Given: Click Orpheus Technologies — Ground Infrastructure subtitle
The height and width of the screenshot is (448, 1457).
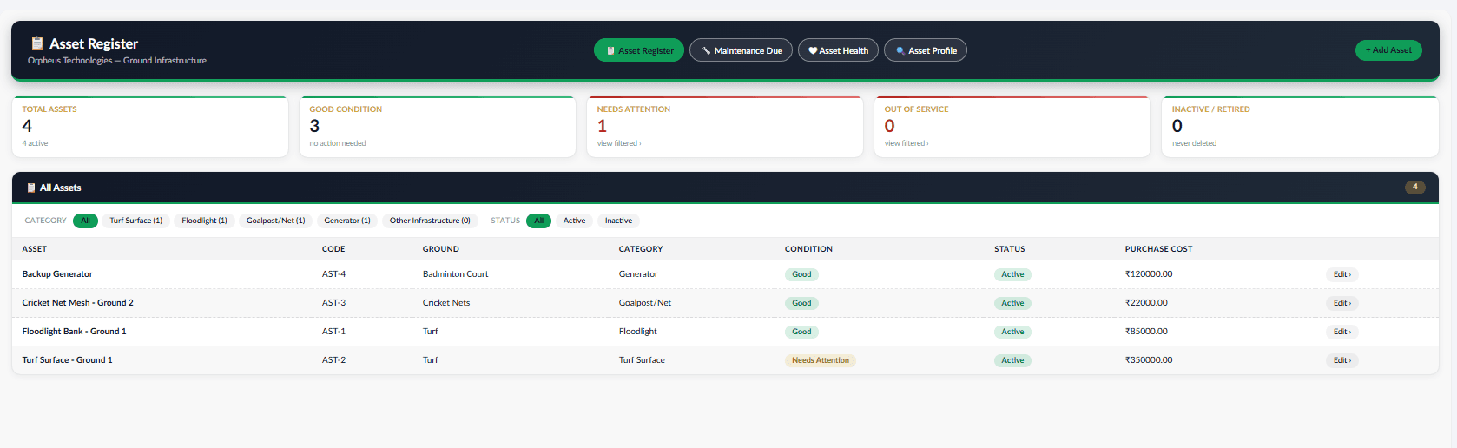Looking at the screenshot, I should coord(117,61).
